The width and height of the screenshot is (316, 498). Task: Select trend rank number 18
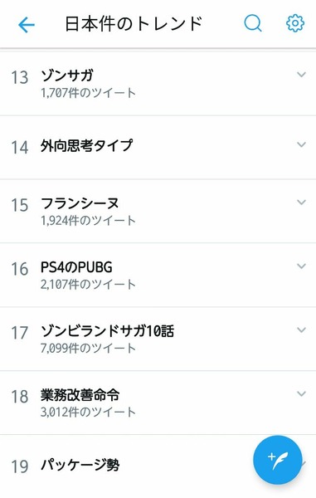coord(20,397)
